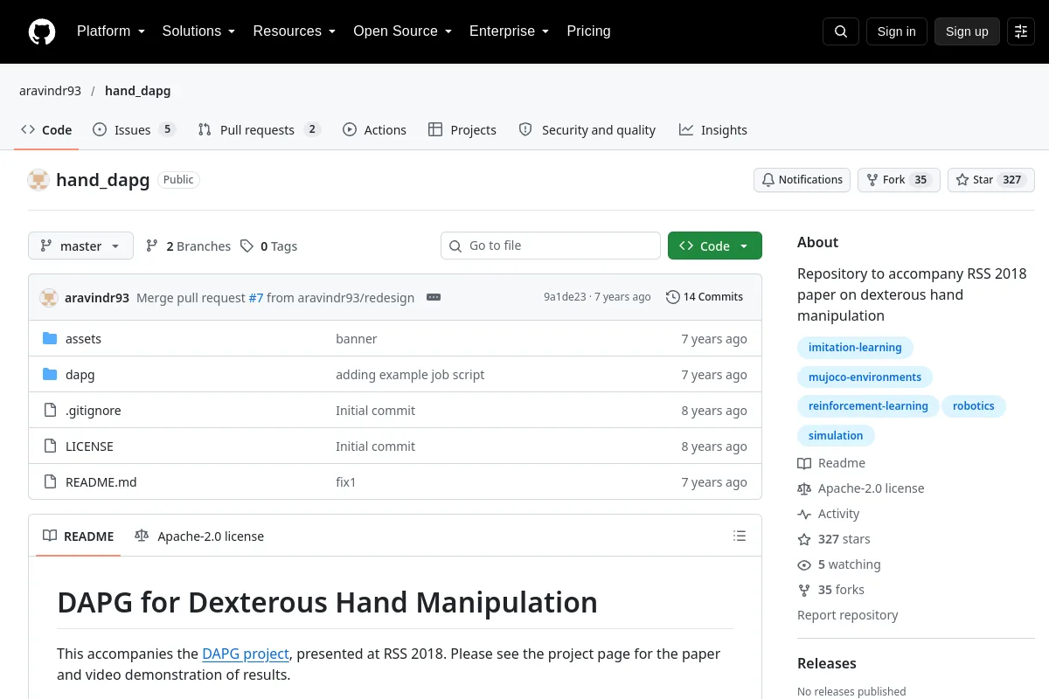The image size is (1049, 699).
Task: Open the 'adding example job script' commit message
Action: 410,375
